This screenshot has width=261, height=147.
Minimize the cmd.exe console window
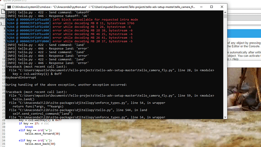(x=201, y=7)
